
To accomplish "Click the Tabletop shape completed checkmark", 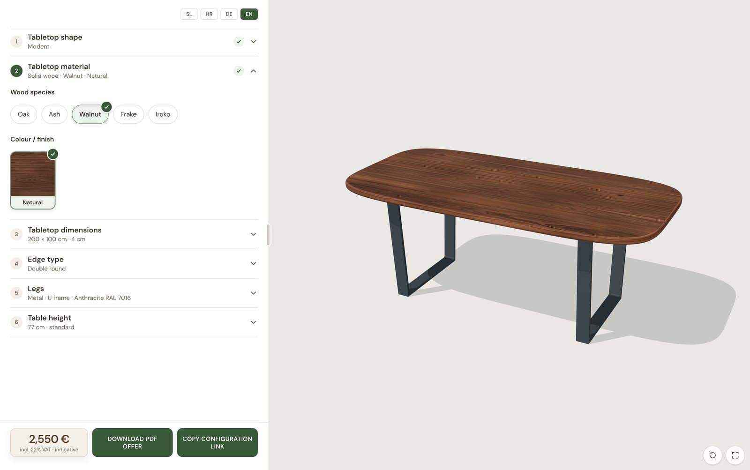I will click(239, 42).
